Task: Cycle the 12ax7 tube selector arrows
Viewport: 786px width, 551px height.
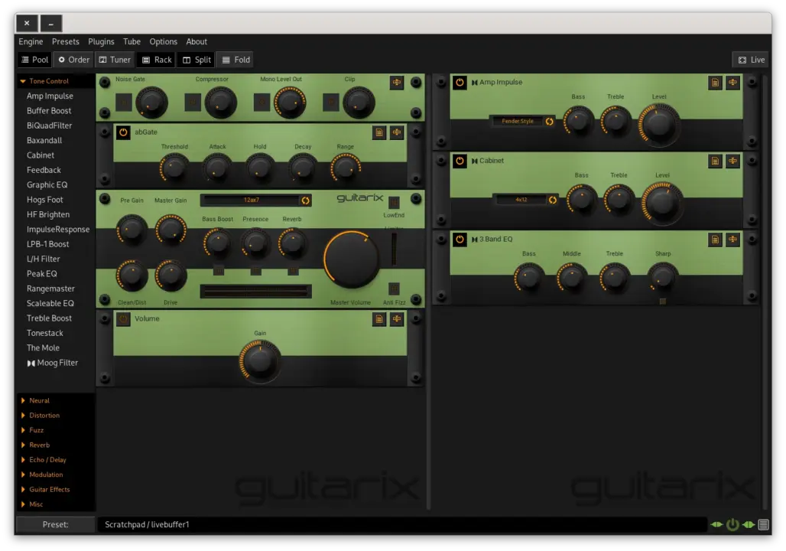Action: [305, 201]
